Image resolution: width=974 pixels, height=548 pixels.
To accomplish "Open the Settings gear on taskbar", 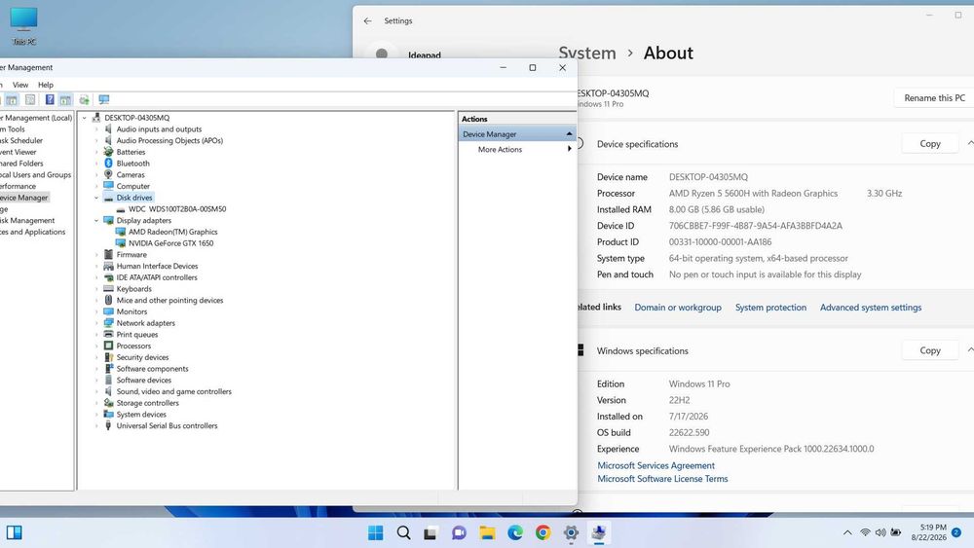I will 571,532.
